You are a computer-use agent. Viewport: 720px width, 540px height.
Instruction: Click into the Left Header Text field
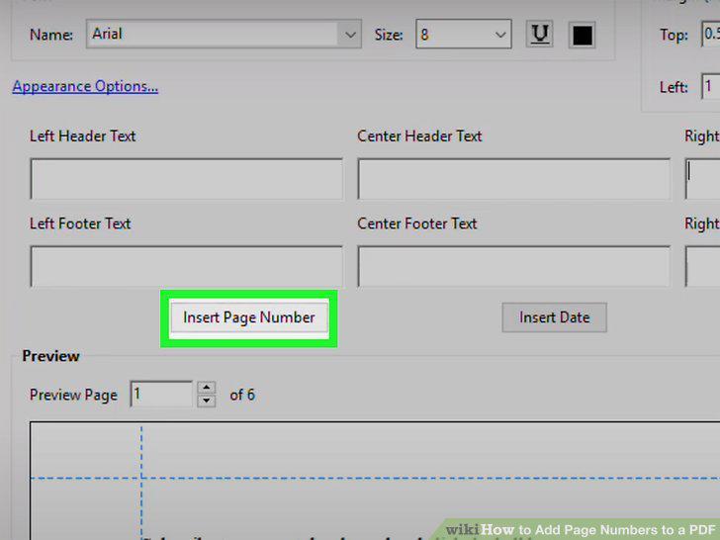point(186,179)
